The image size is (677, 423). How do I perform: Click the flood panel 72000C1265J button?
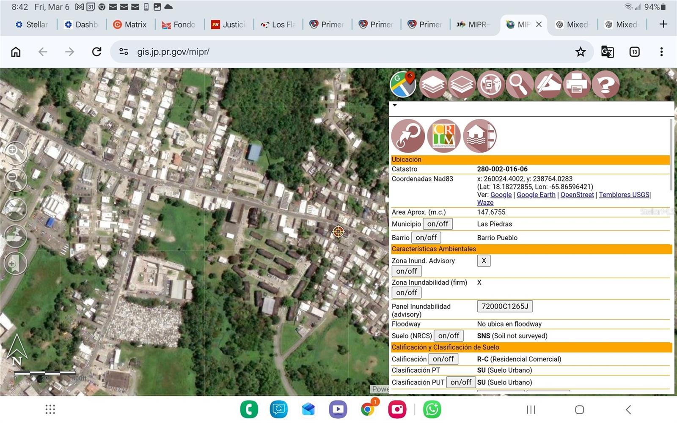(505, 306)
